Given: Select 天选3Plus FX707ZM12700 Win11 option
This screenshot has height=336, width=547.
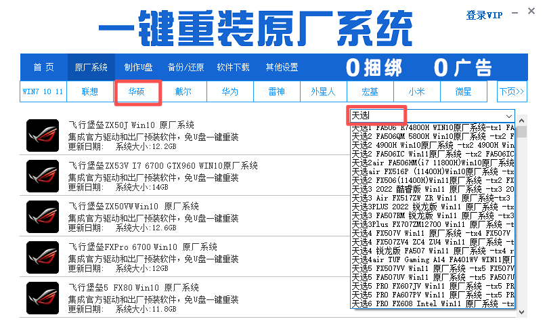Looking at the screenshot, I should (x=433, y=224).
